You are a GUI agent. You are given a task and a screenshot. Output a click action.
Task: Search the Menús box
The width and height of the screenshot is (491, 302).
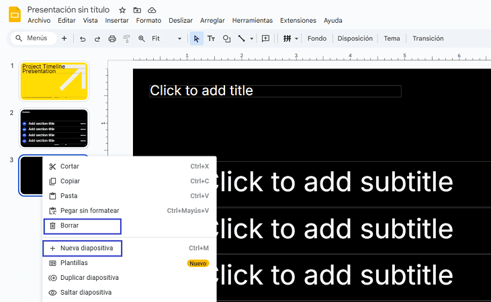click(x=34, y=38)
